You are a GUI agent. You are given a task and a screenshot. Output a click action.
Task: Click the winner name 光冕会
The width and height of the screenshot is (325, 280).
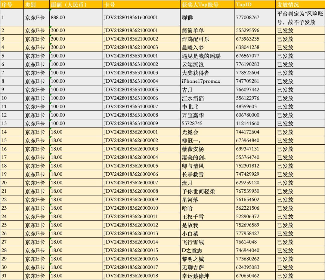click(190, 132)
